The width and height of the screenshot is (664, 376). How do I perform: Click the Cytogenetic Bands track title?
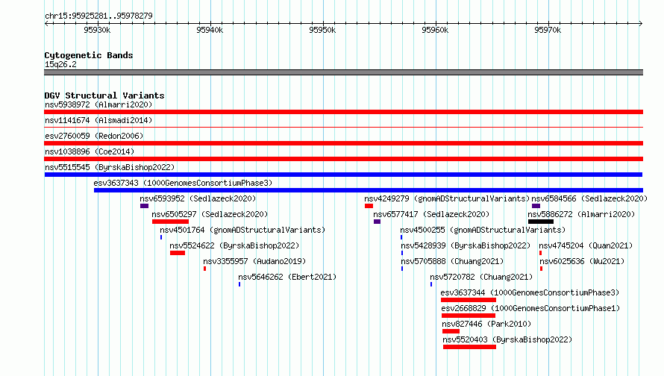click(x=89, y=55)
